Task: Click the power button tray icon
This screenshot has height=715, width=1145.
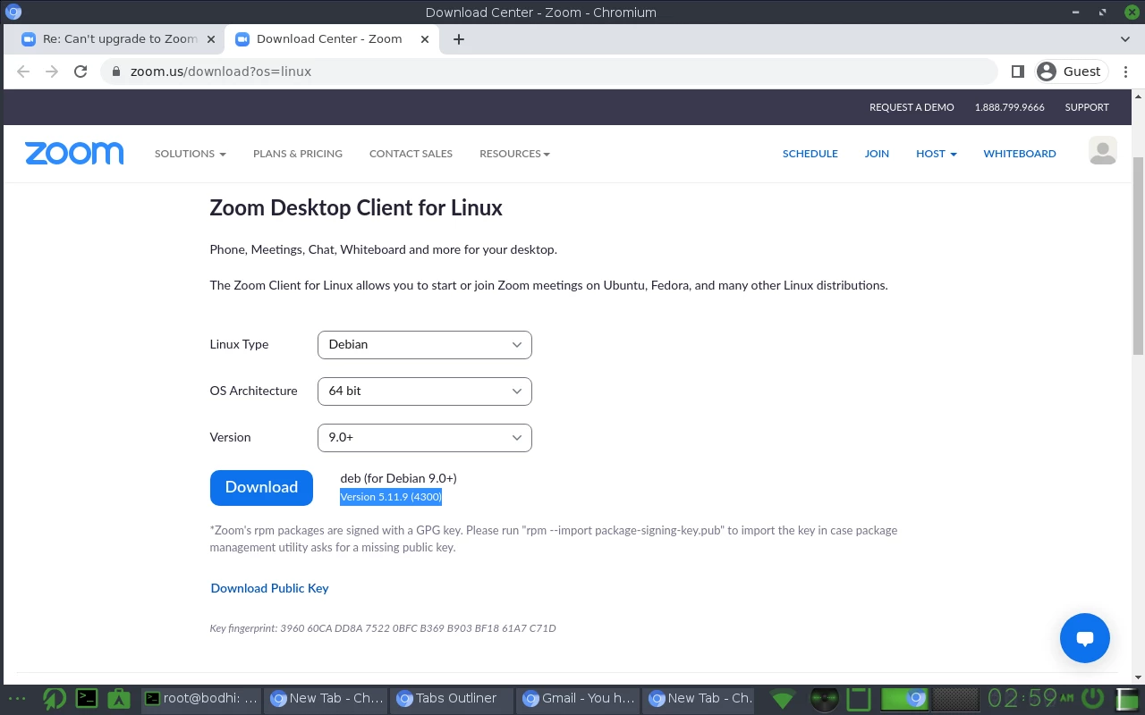Action: pyautogui.click(x=1093, y=699)
